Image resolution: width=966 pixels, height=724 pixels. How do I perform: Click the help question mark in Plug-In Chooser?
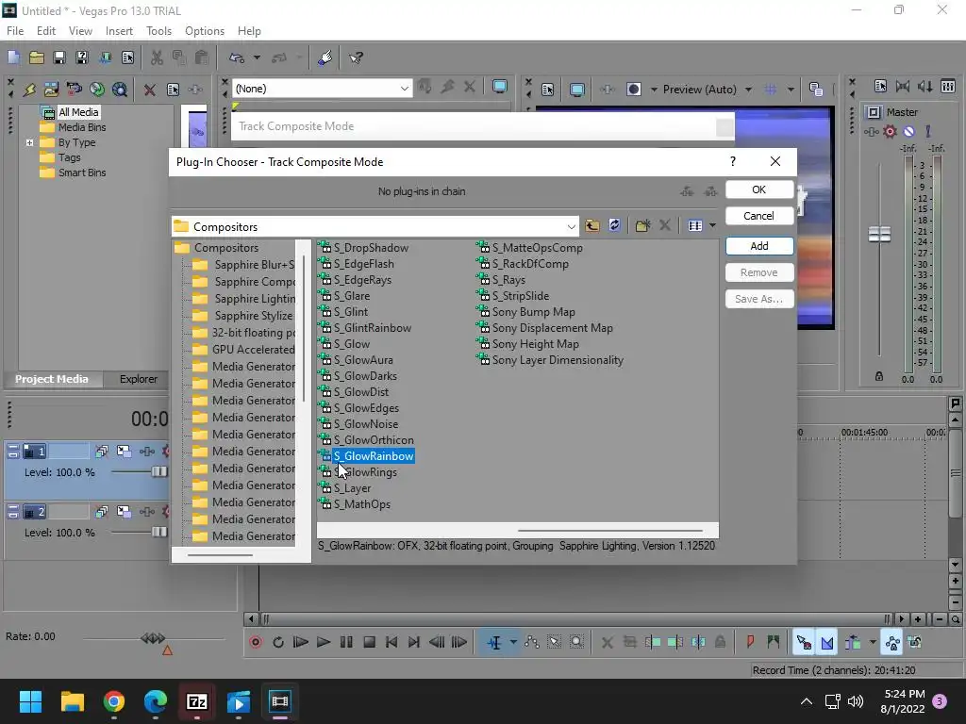point(732,161)
